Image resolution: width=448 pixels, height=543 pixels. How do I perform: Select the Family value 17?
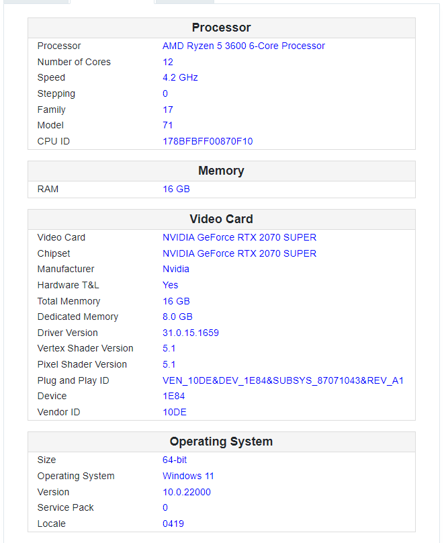[x=168, y=110]
